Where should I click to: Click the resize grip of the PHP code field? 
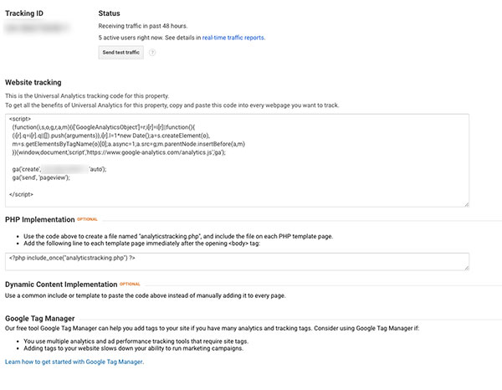click(x=467, y=268)
